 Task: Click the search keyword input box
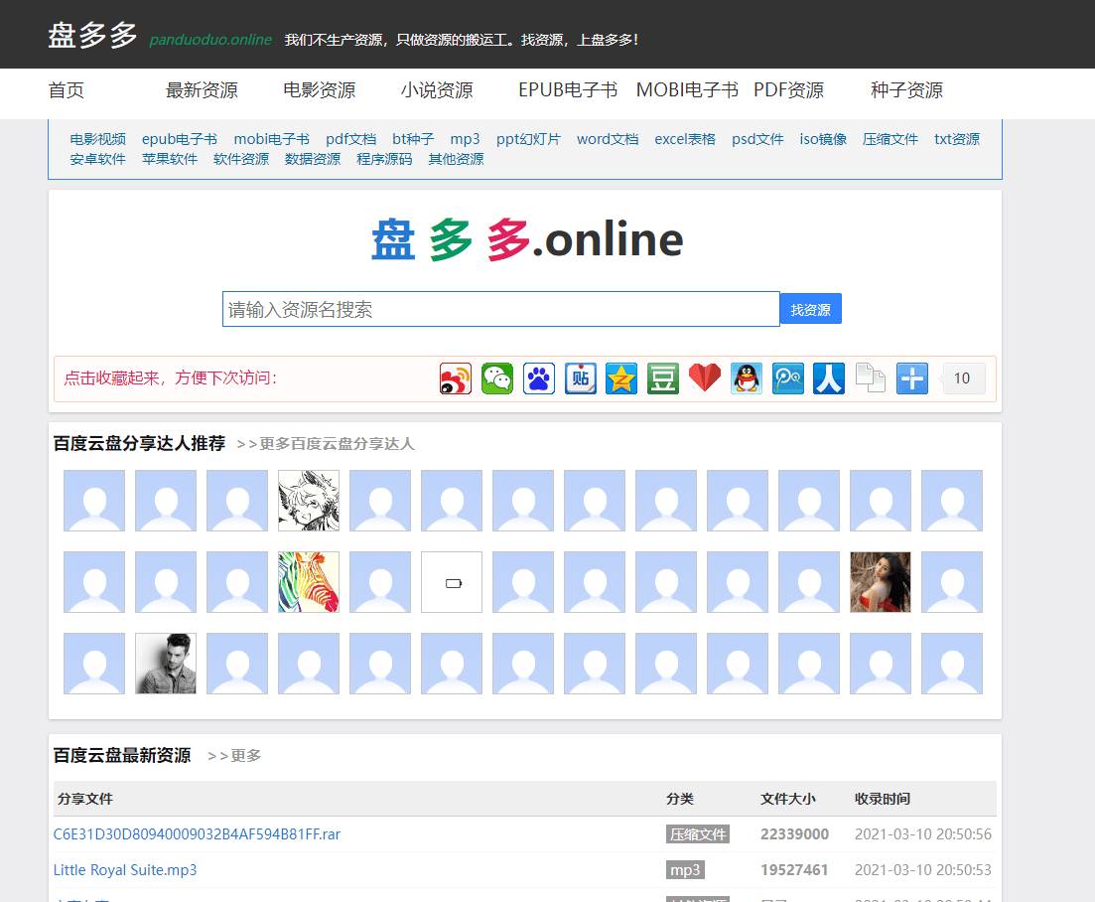point(501,308)
